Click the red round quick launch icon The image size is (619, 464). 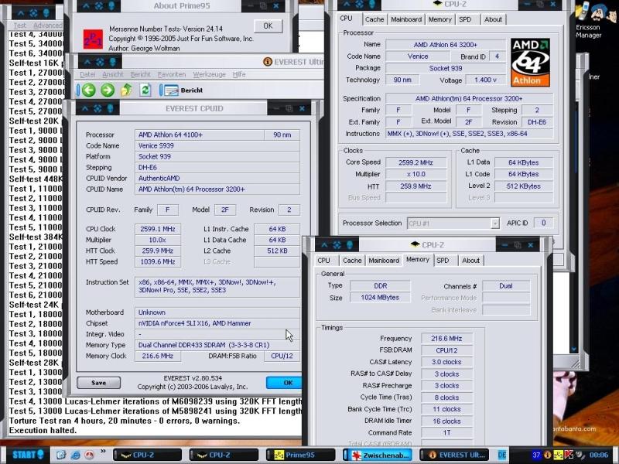(x=90, y=455)
